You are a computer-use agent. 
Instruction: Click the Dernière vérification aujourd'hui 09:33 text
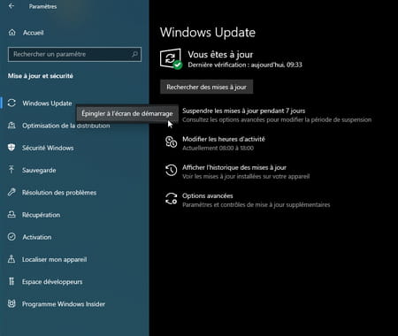tap(245, 65)
